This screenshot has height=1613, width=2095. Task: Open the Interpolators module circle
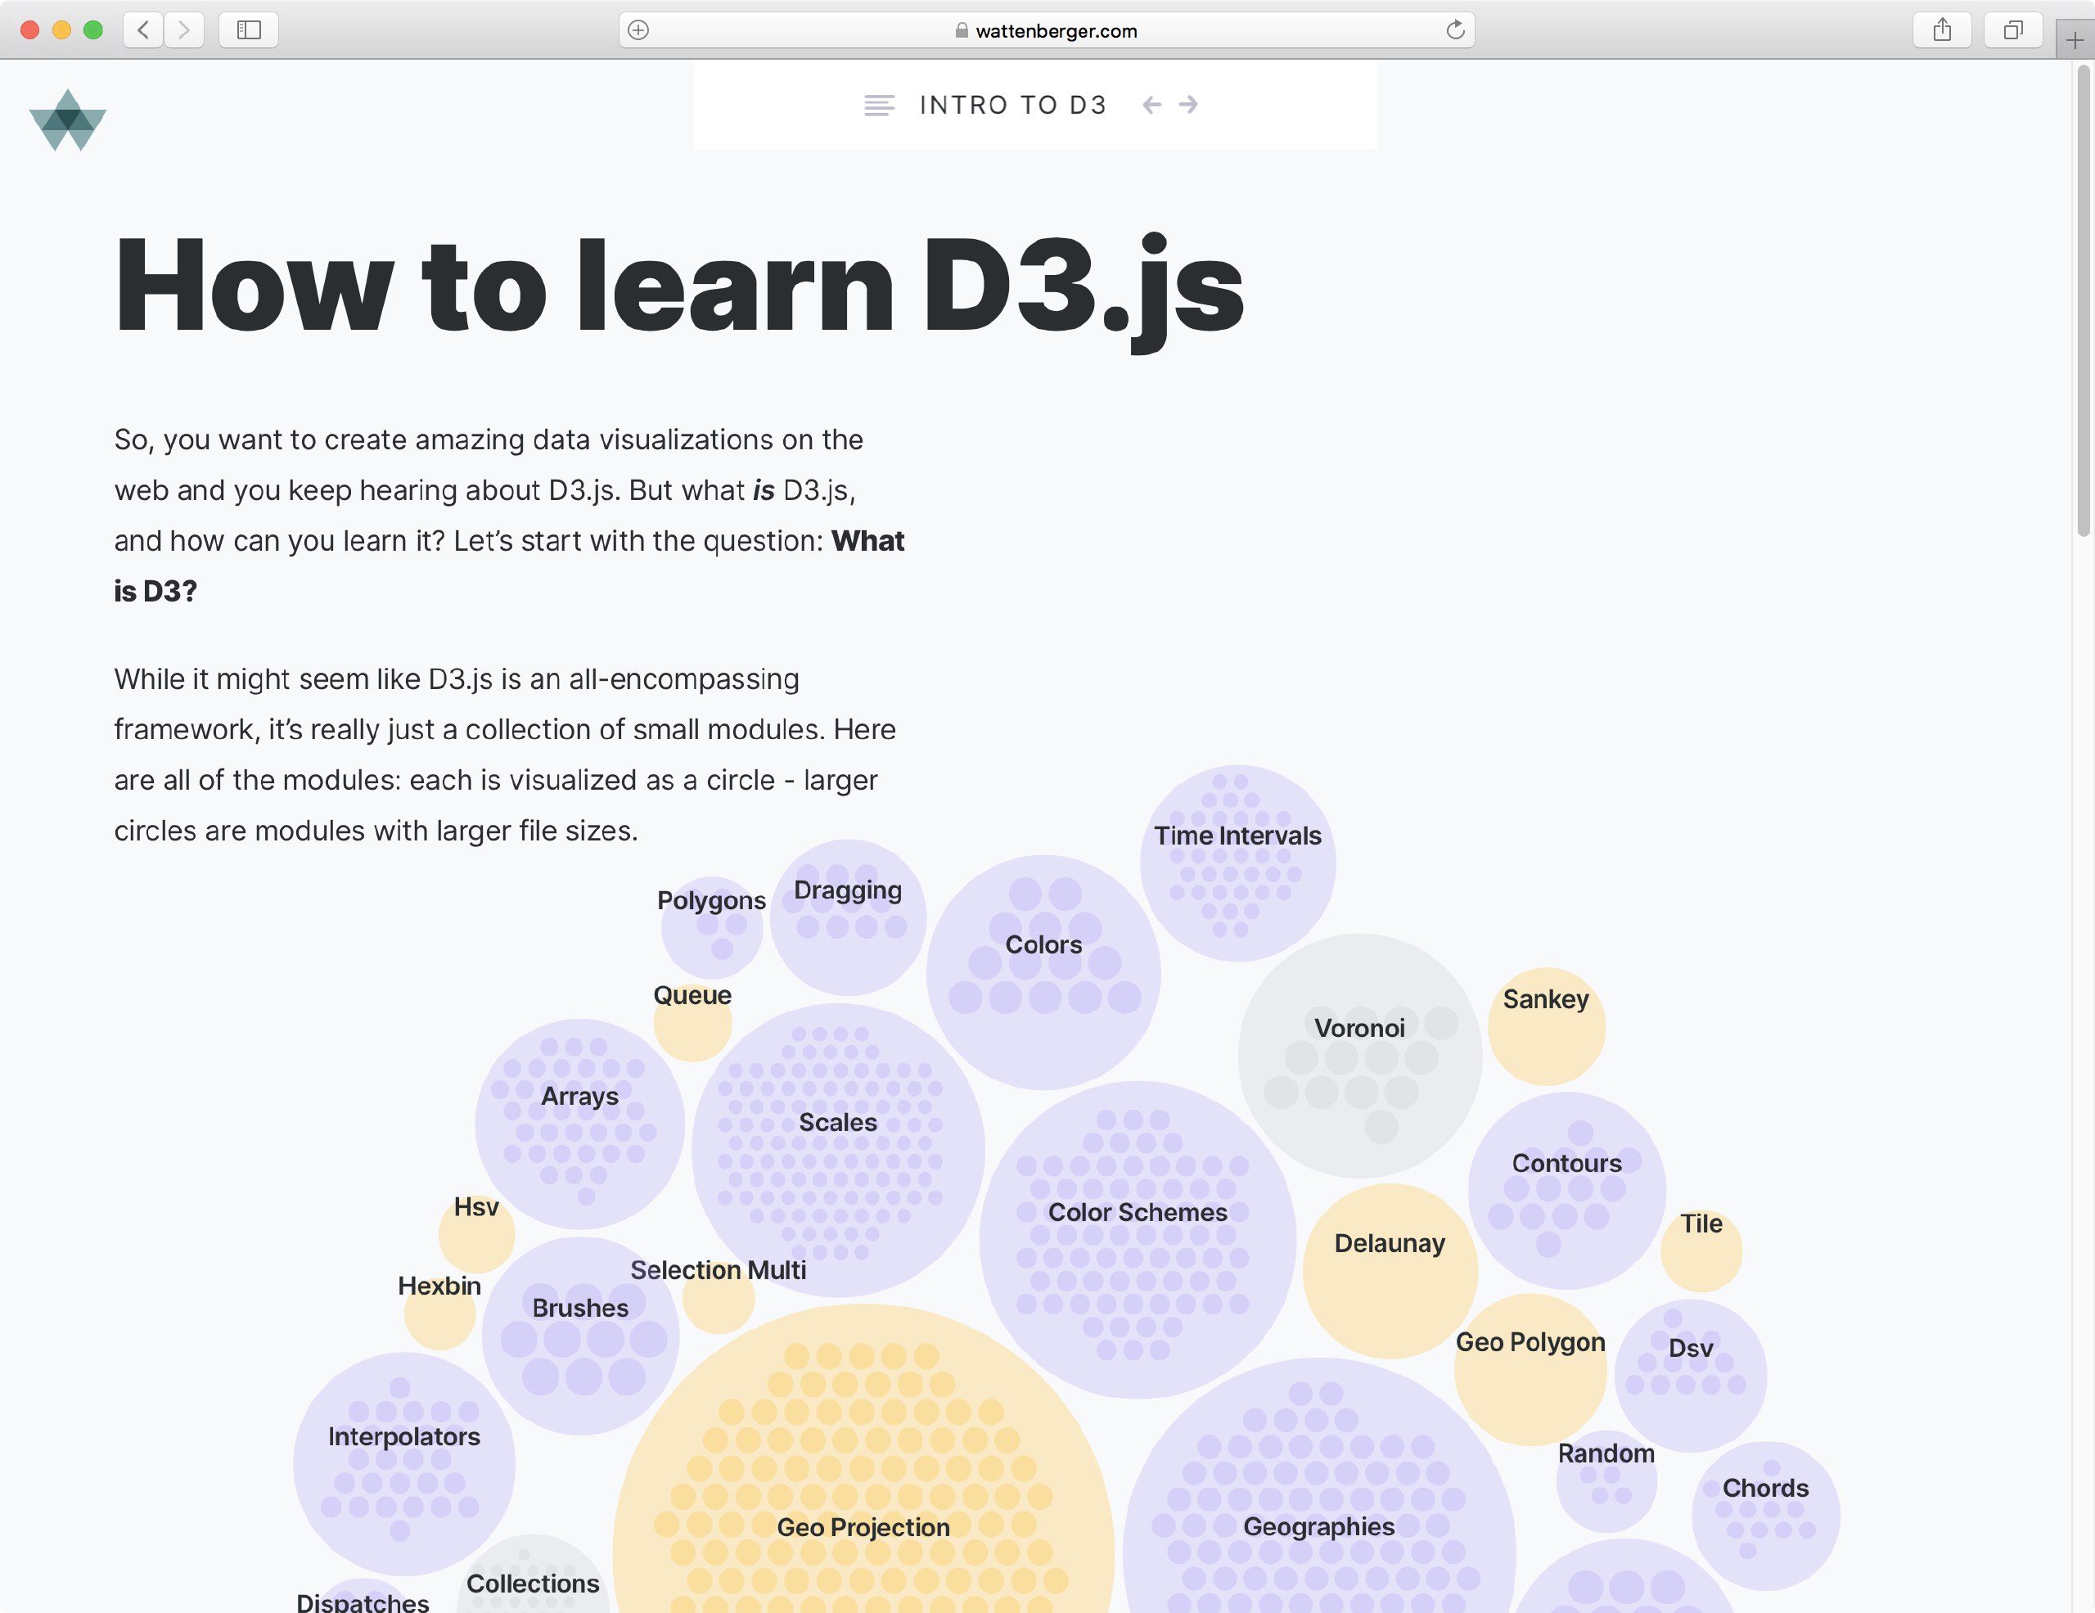pyautogui.click(x=405, y=1463)
